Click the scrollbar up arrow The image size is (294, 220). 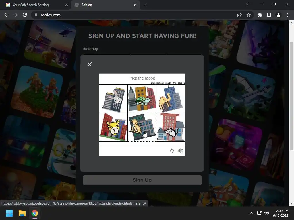pyautogui.click(x=291, y=23)
